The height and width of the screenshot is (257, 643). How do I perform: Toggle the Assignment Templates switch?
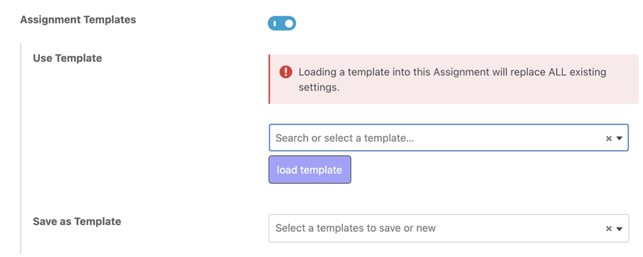pos(281,24)
